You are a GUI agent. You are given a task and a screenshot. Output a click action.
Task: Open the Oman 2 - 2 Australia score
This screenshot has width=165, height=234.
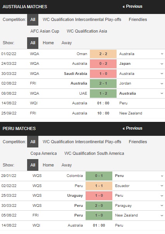click(x=103, y=54)
